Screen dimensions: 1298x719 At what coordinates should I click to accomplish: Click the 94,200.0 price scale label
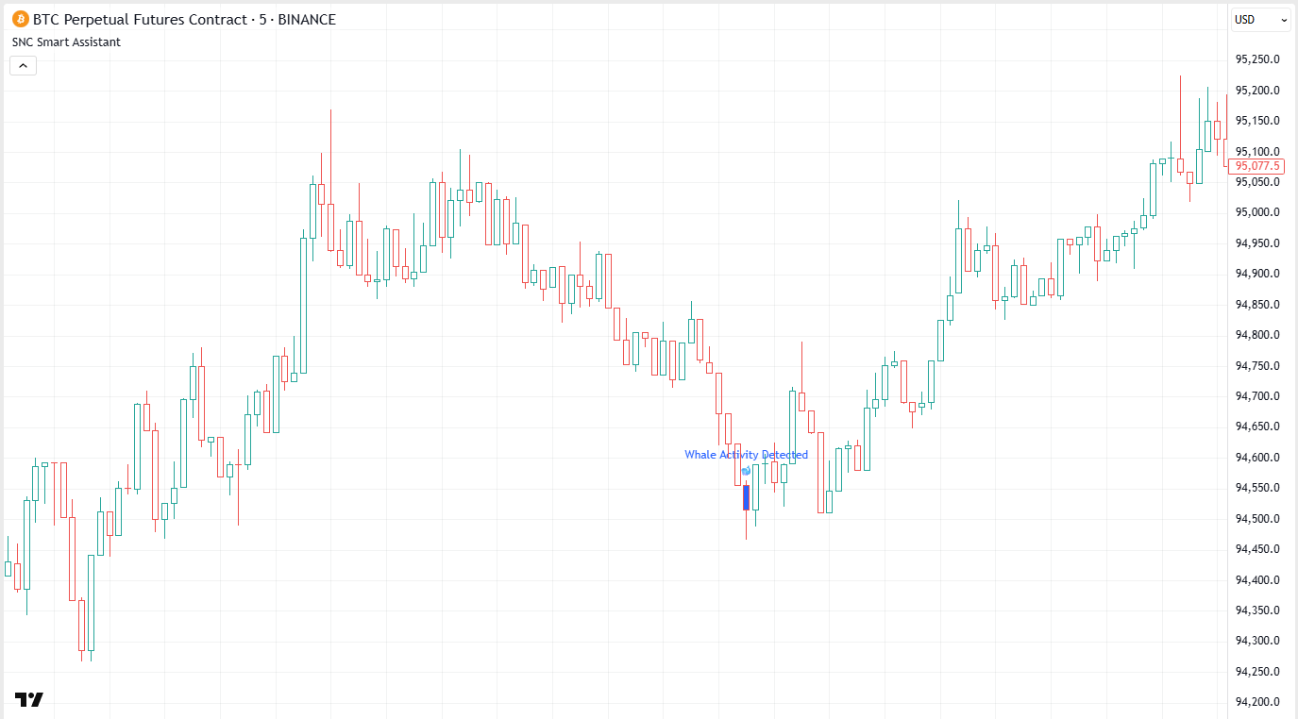1256,702
